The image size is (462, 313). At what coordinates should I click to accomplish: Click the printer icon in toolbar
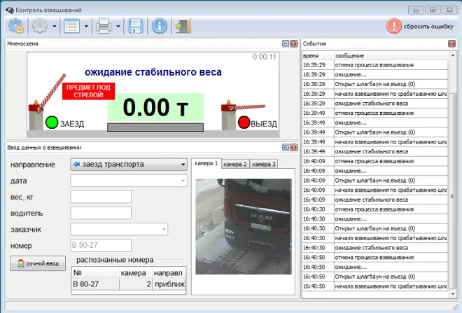(104, 27)
